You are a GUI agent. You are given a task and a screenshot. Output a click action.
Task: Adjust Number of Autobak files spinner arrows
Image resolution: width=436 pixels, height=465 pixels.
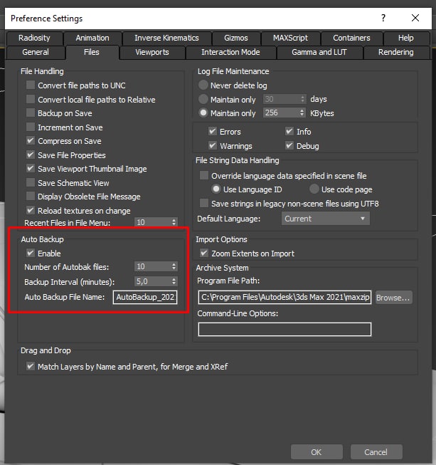[x=174, y=266]
